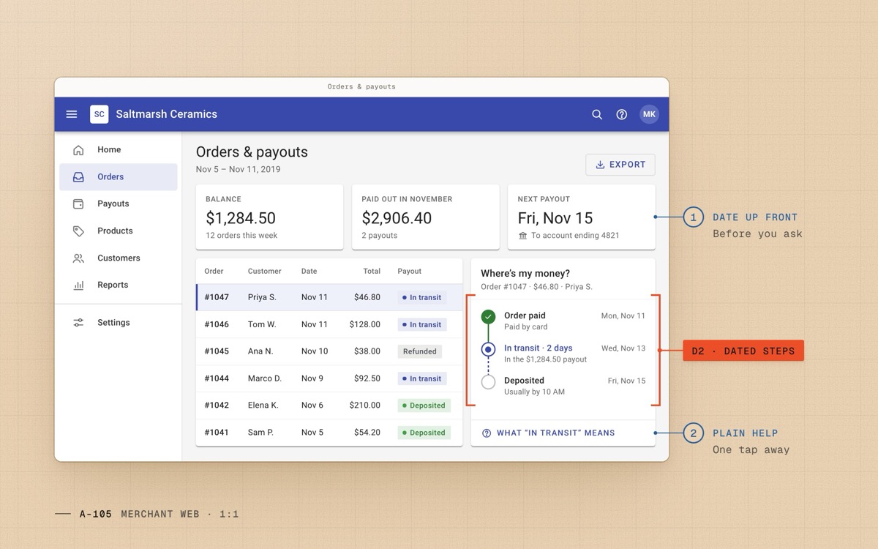Select Orders in the sidebar
The height and width of the screenshot is (549, 878).
(119, 177)
